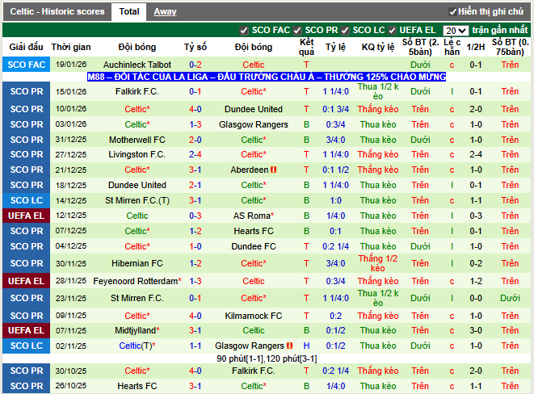Click SCO FAC league badge on 19/01/26
Viewport: 534px width, 394px height.
tap(26, 65)
